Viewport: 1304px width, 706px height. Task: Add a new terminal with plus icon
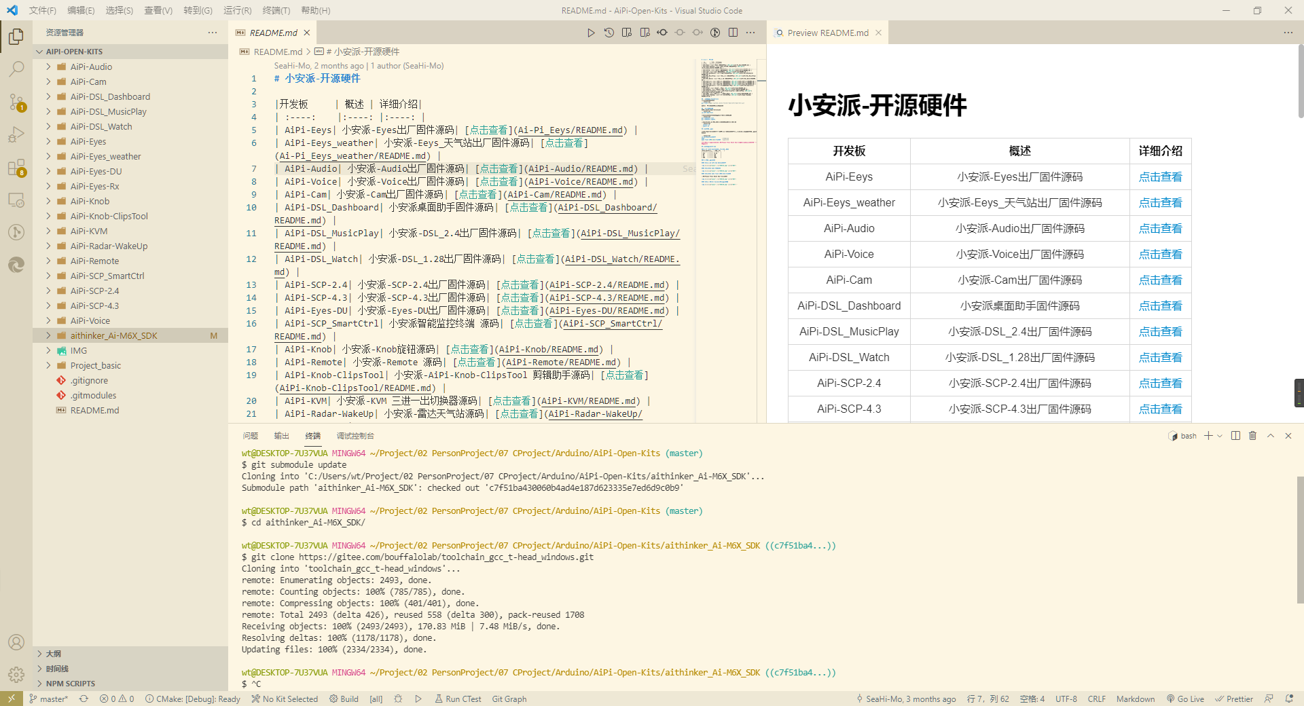click(1208, 436)
